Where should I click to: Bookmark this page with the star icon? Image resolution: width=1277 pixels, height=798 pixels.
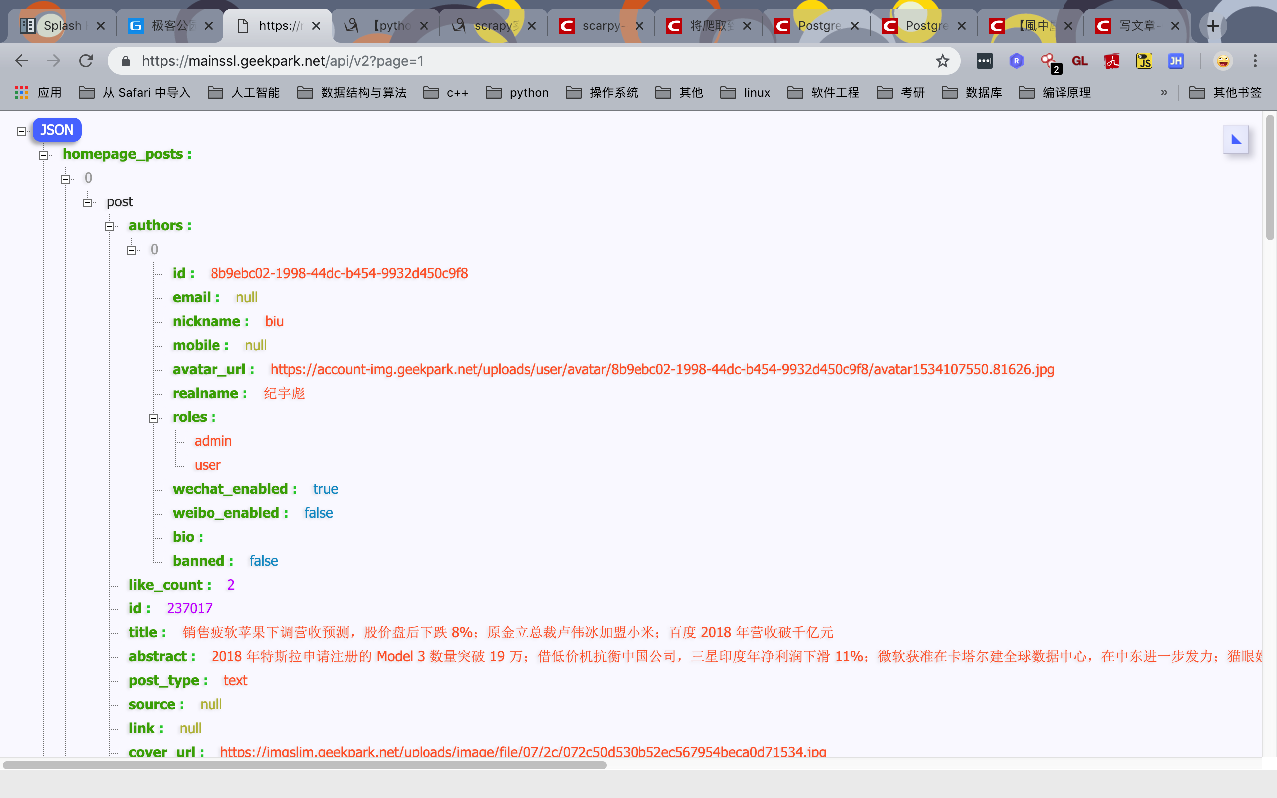pyautogui.click(x=942, y=61)
